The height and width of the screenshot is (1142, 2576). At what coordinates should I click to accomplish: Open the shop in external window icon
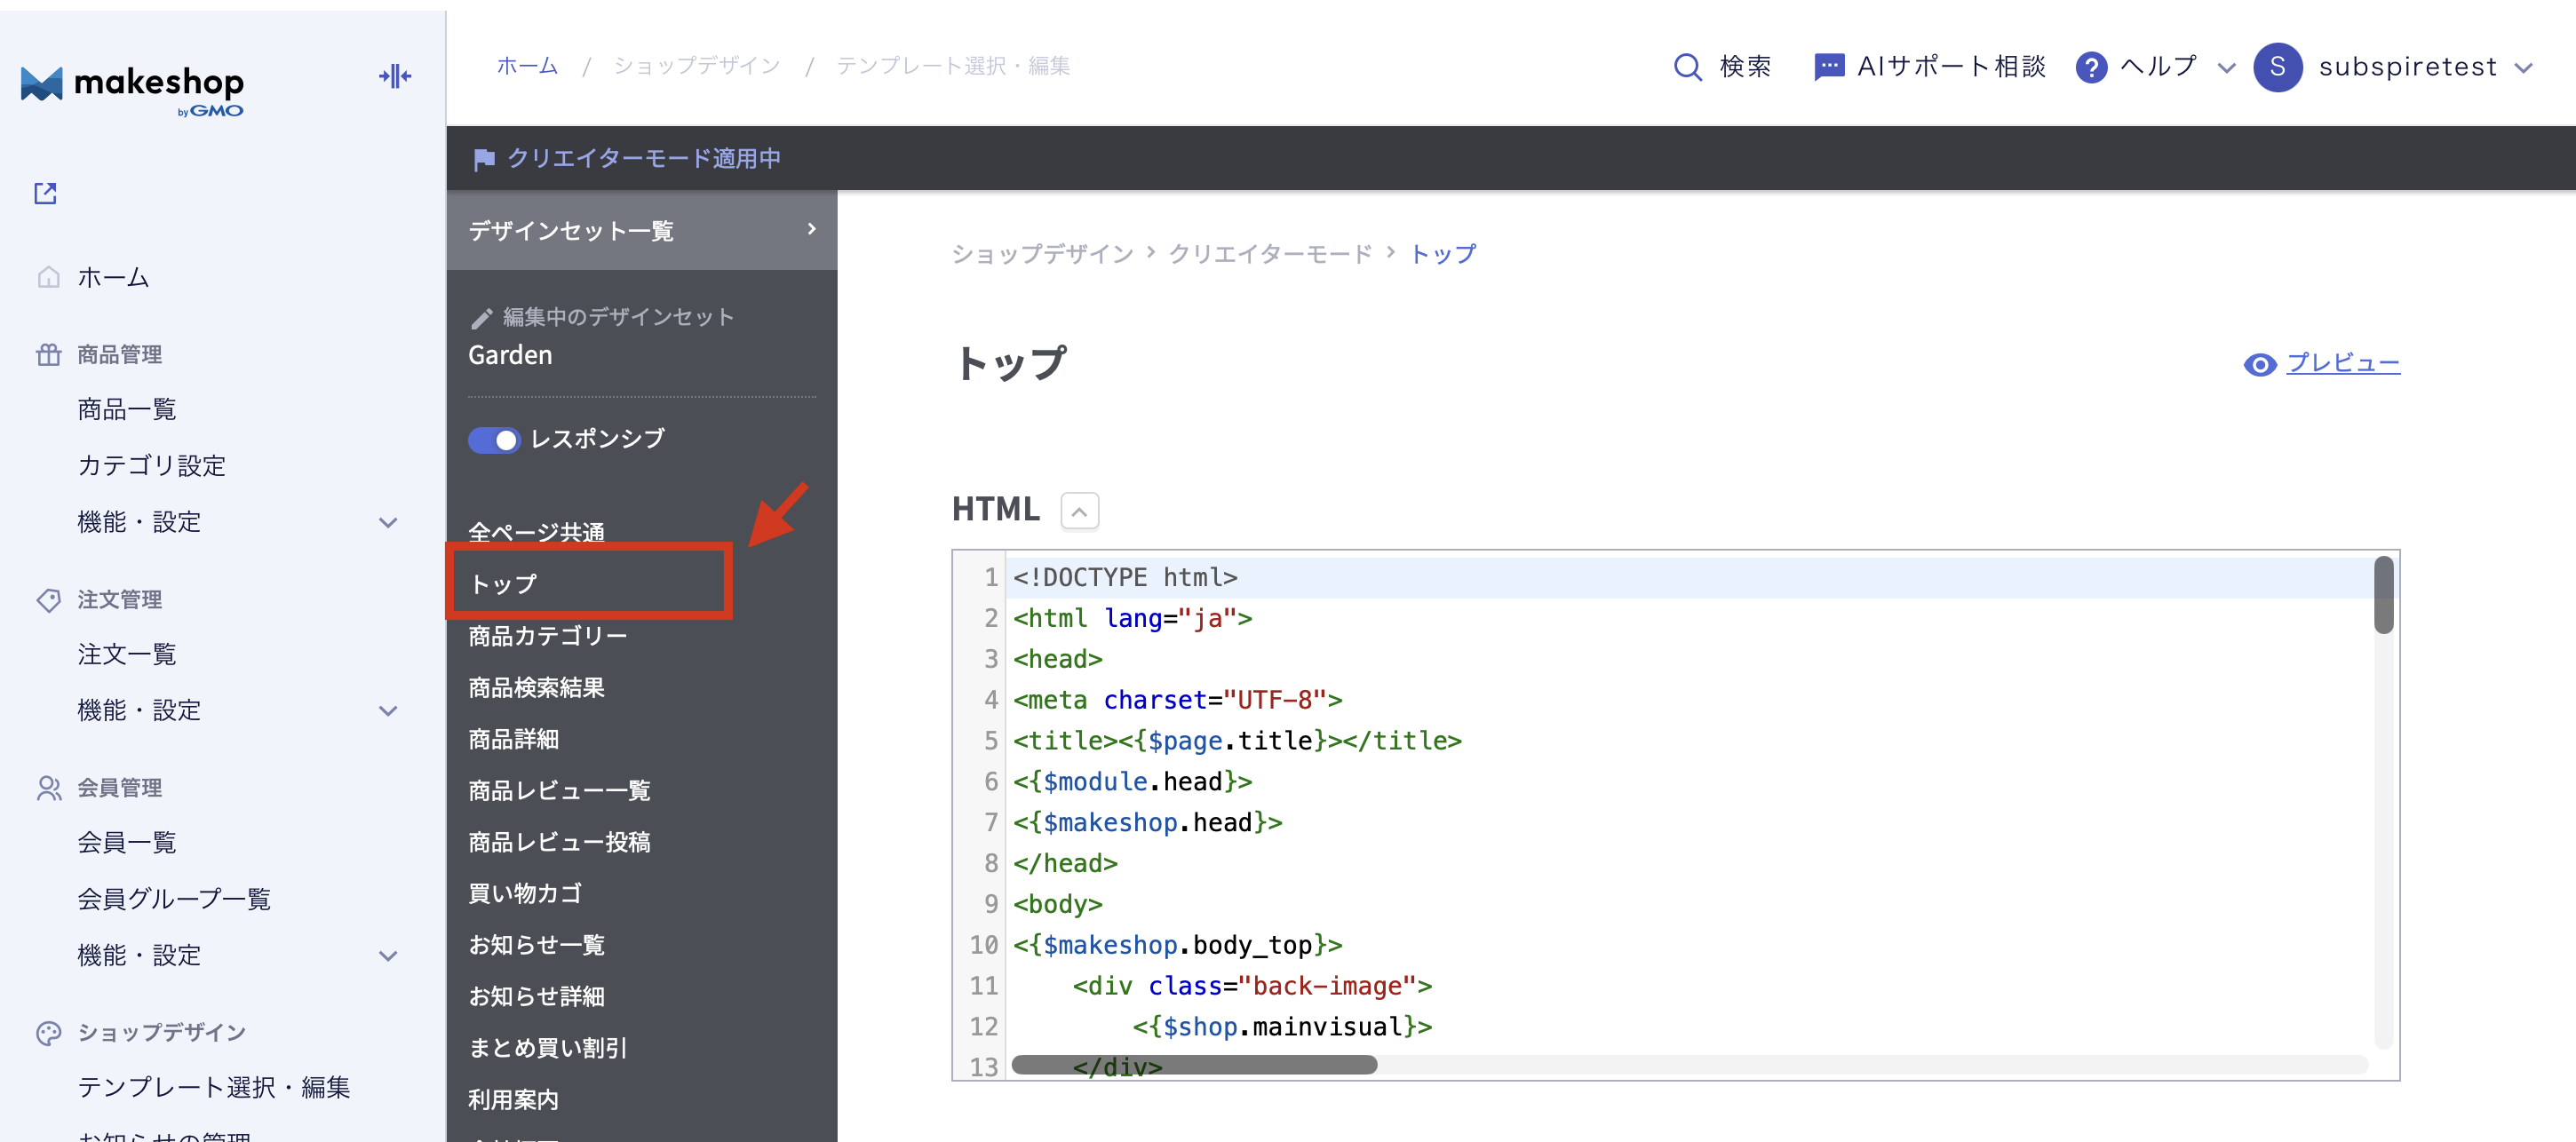[x=46, y=193]
